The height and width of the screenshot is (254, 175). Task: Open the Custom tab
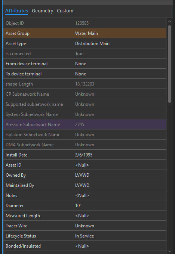point(65,11)
